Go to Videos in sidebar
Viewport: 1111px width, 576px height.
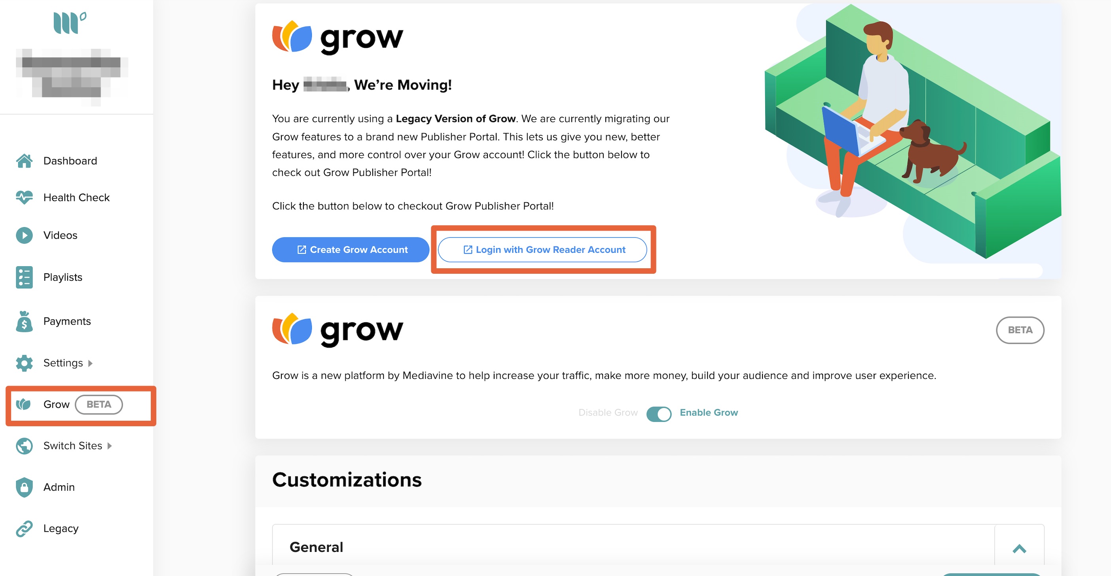coord(61,235)
